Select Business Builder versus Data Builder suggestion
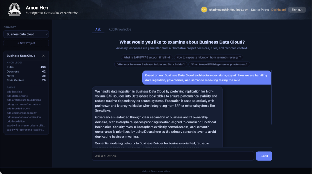Screen dimensions: 312x174 (150, 65)
